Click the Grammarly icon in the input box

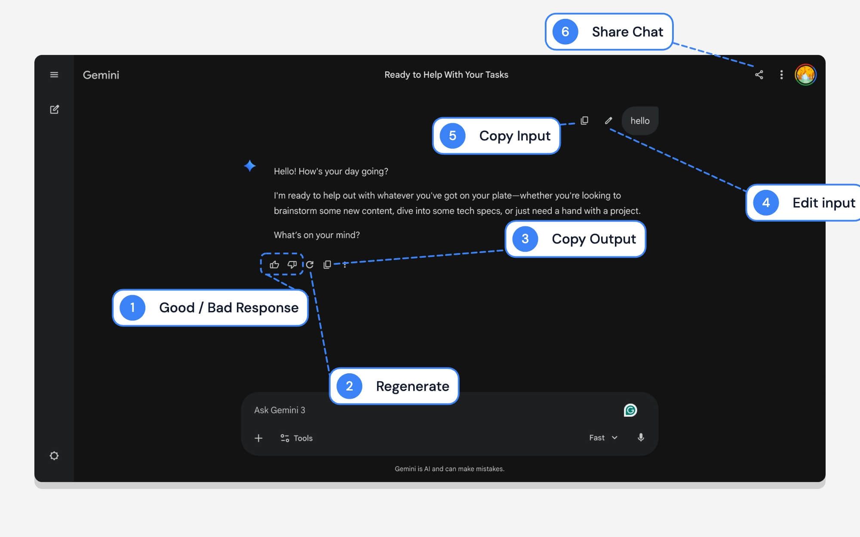[630, 410]
